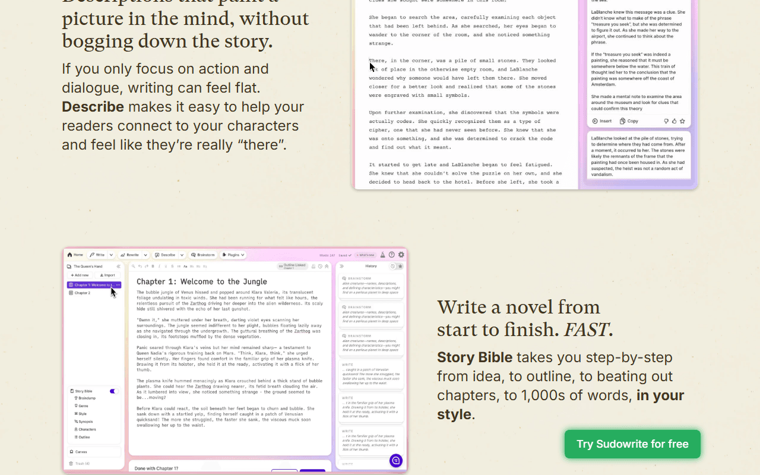Viewport: 760px width, 475px height.
Task: Open the Canvas item in sidebar
Action: point(94,452)
